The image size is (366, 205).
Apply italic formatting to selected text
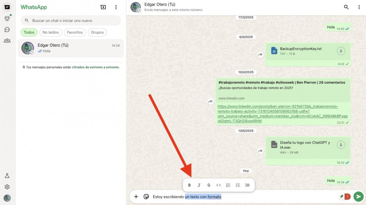pos(199,185)
